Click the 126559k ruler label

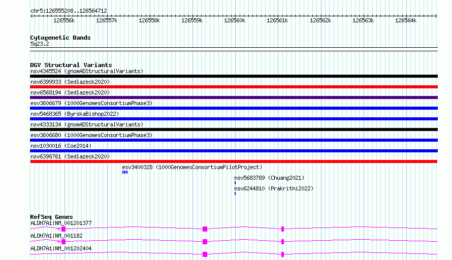[x=192, y=21]
